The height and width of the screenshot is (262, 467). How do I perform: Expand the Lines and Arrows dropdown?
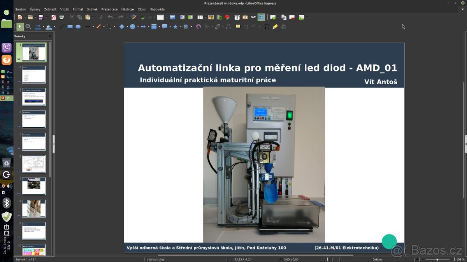pos(93,27)
